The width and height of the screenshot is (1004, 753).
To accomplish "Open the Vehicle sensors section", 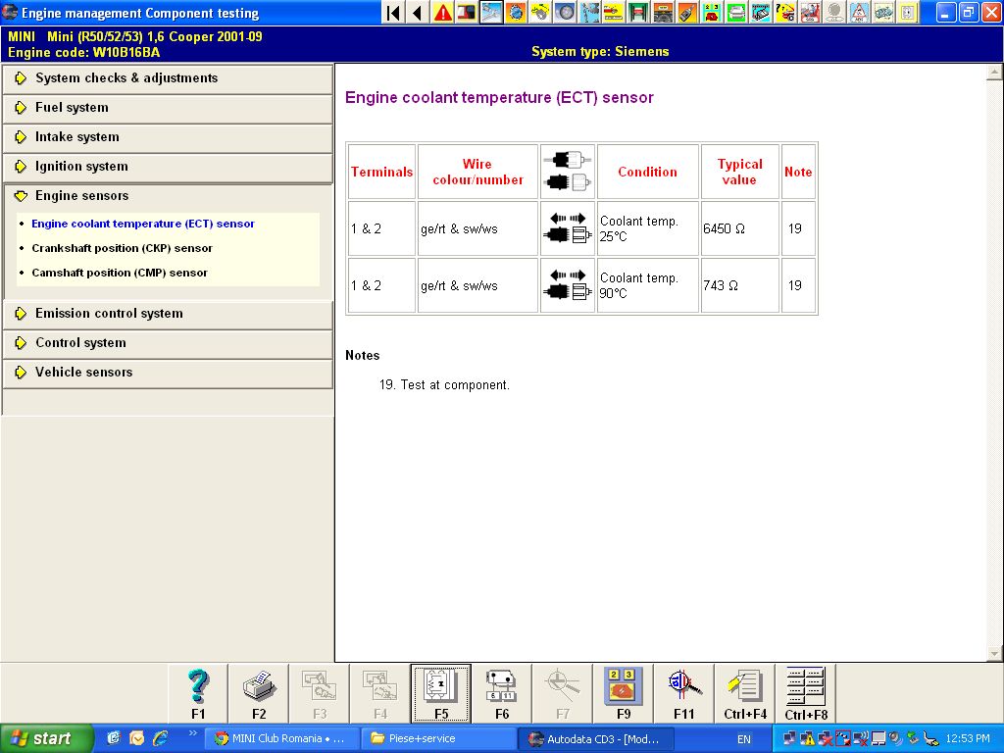I will (x=83, y=373).
